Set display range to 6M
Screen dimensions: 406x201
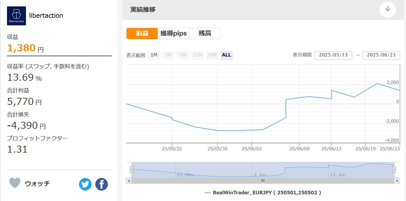point(183,55)
